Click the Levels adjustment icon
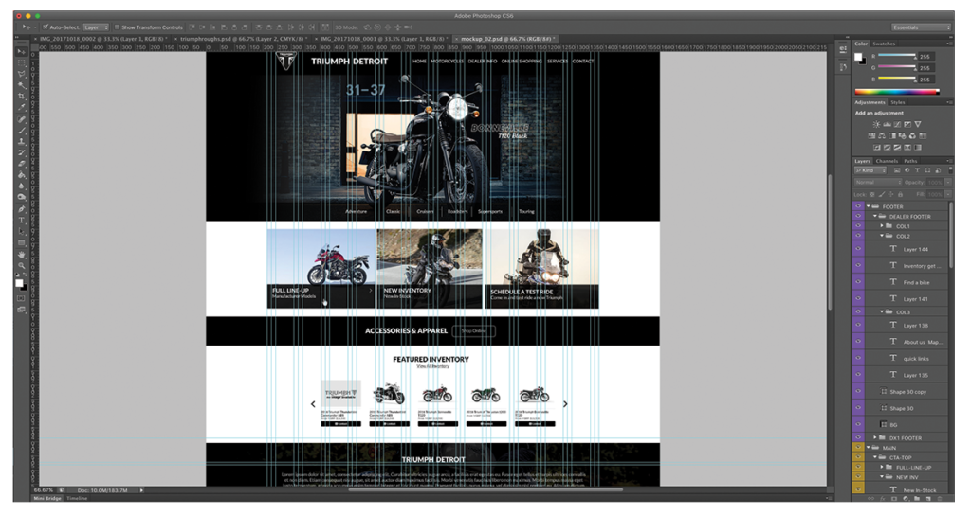The width and height of the screenshot is (971, 515). click(887, 124)
